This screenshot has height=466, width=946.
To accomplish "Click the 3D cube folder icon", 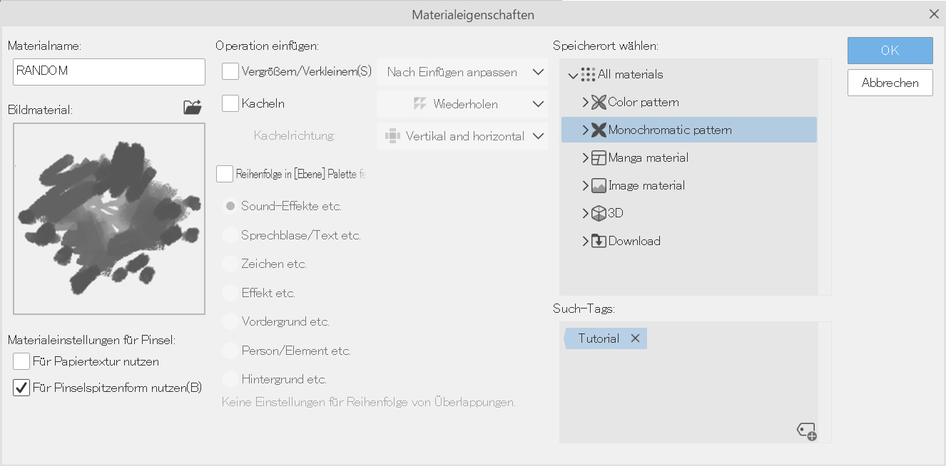I will [599, 213].
